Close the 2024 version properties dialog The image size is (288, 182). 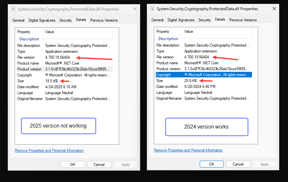pos(274,9)
